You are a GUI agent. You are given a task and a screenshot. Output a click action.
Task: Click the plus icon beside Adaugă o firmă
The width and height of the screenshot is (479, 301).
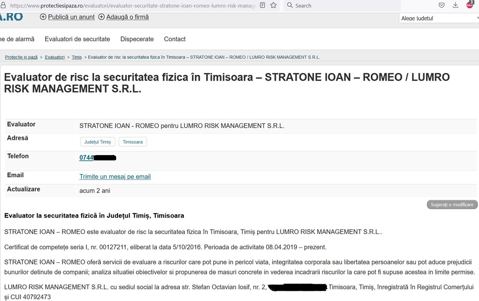tap(102, 17)
